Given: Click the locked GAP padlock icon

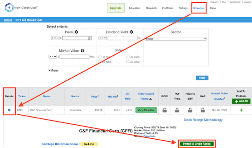Looking at the screenshot, I should click(x=203, y=110).
